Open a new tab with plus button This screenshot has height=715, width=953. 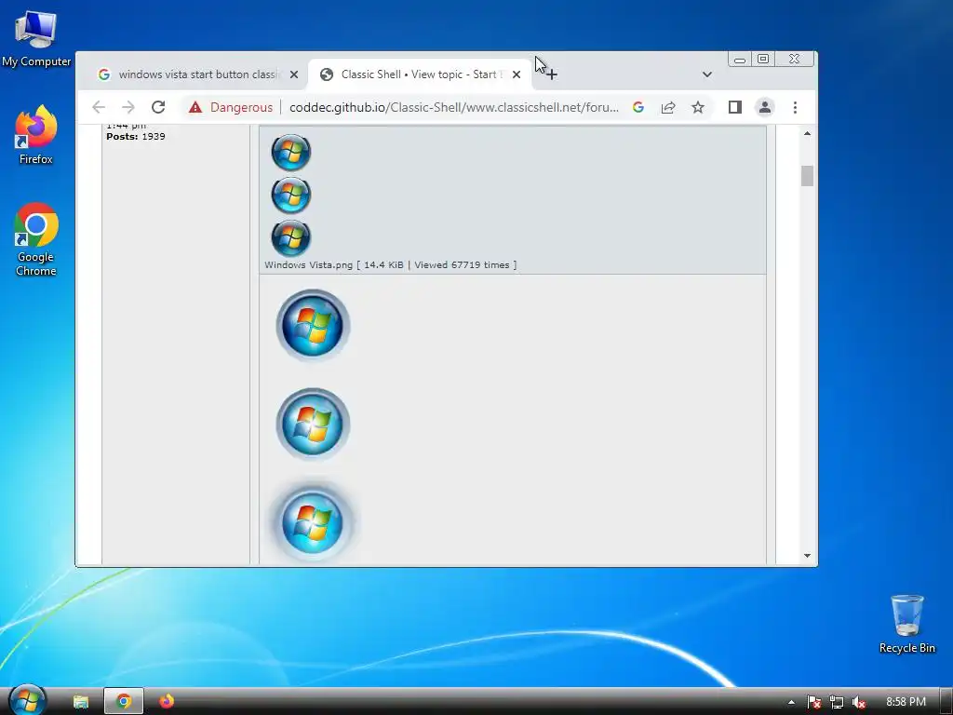tap(551, 74)
